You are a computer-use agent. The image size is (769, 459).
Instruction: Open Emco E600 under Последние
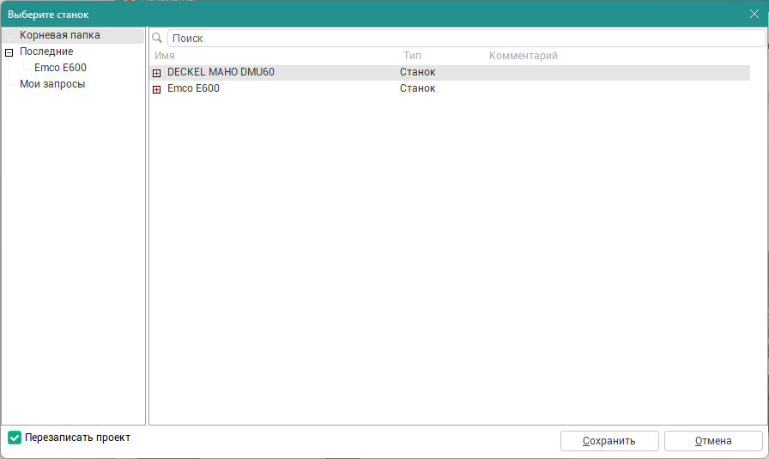coord(60,68)
